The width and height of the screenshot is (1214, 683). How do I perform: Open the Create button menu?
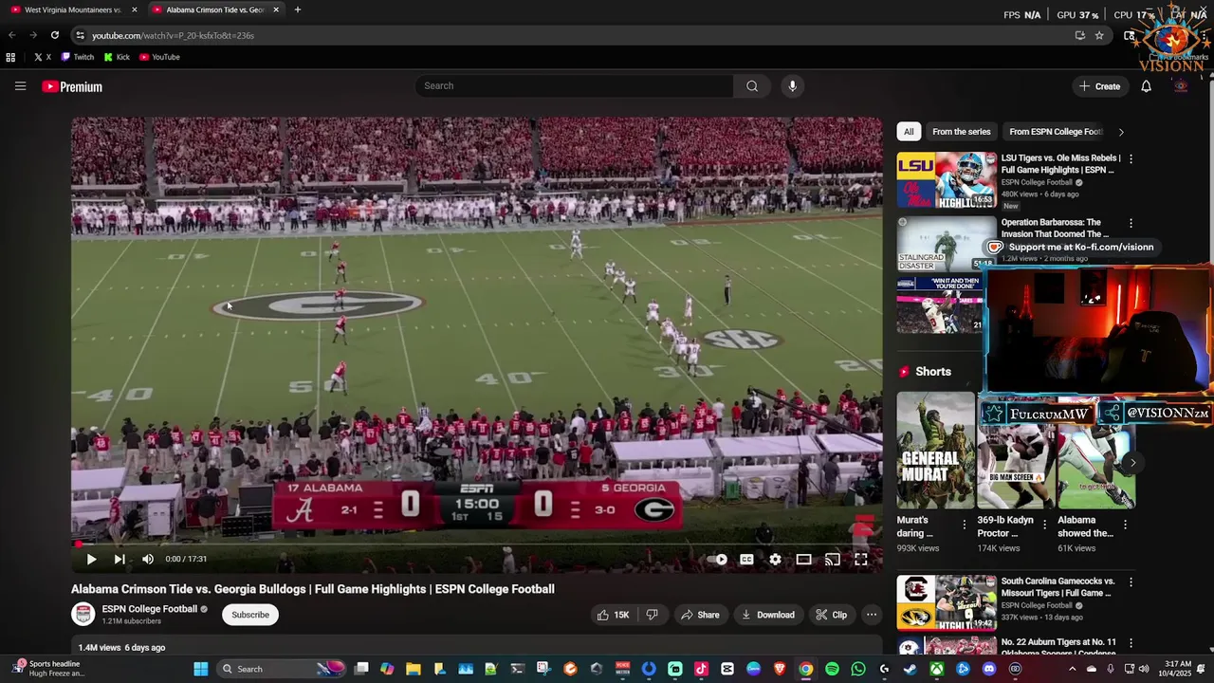[x=1099, y=86]
